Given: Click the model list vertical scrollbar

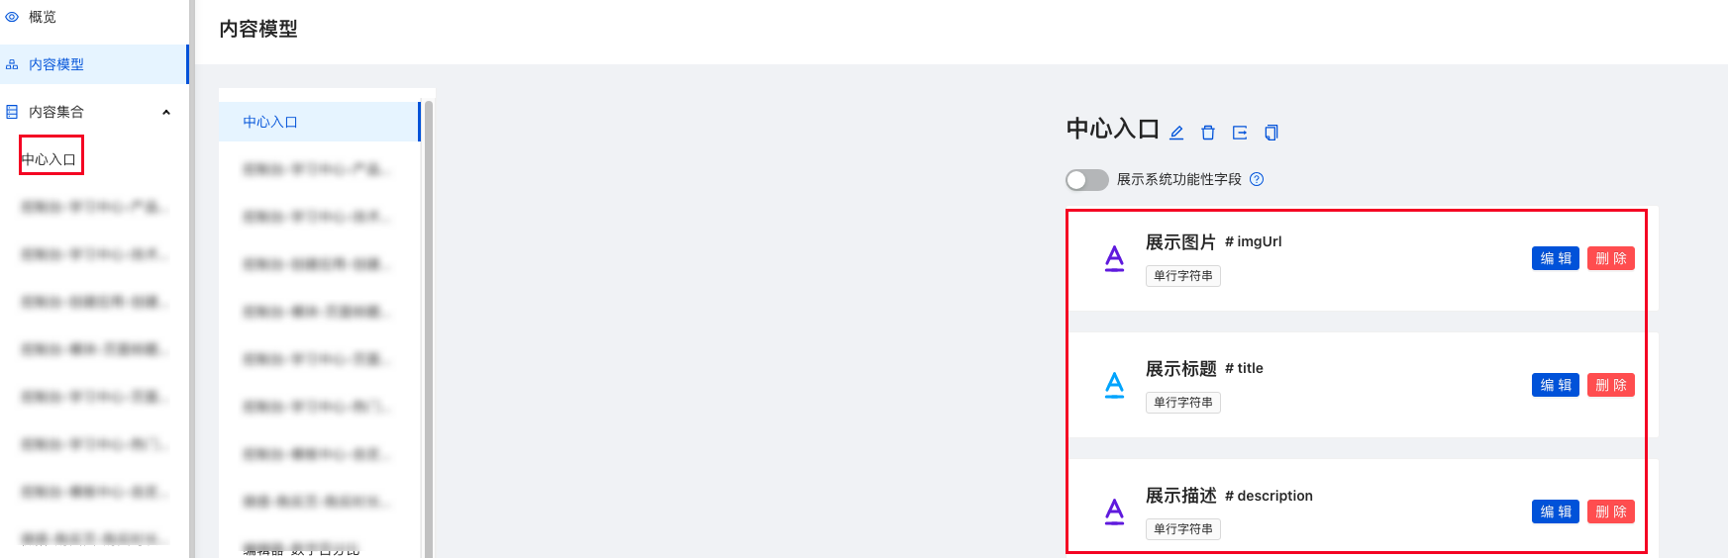Looking at the screenshot, I should click(x=429, y=326).
